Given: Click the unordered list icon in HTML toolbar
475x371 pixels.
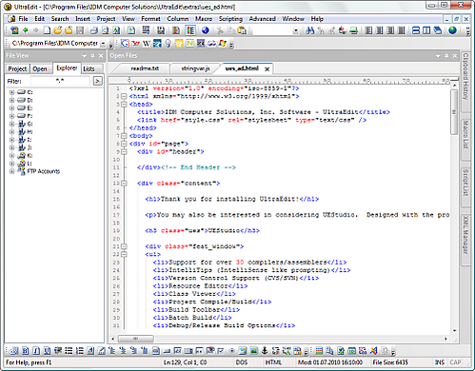Looking at the screenshot, I should (69, 351).
